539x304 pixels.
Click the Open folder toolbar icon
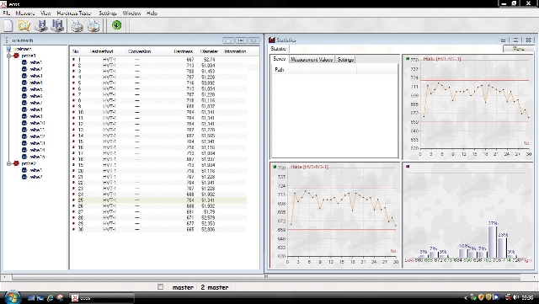[24, 26]
